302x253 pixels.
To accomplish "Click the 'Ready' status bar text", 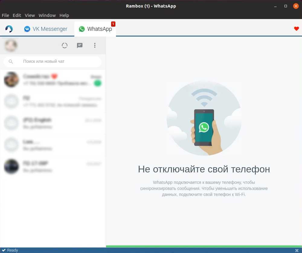I will 12,250.
